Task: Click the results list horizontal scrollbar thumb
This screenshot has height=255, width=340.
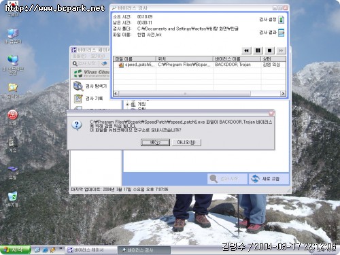Action: click(x=184, y=93)
